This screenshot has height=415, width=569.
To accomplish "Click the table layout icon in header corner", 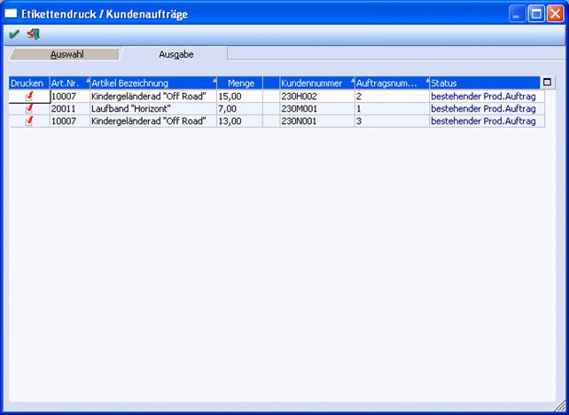I will click(547, 82).
